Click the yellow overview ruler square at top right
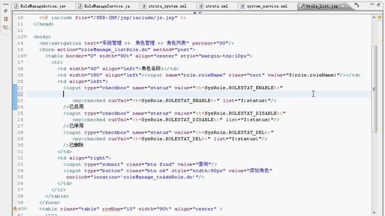The image size is (385, 216). [380, 17]
